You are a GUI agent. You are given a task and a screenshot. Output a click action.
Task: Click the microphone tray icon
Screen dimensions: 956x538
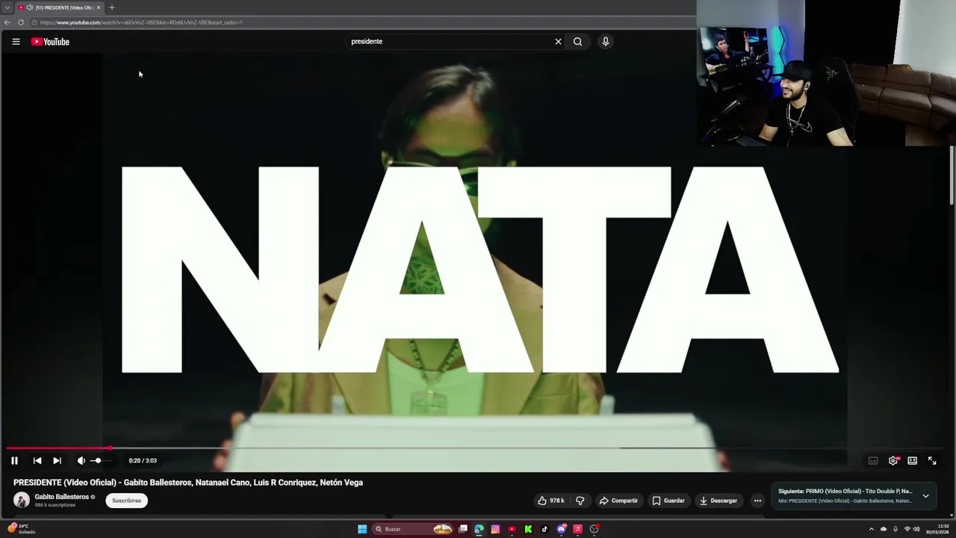(896, 529)
